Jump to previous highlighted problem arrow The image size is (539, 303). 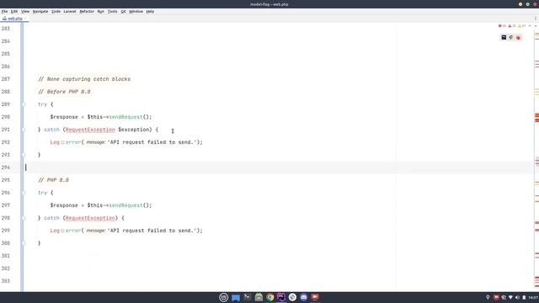pos(530,26)
